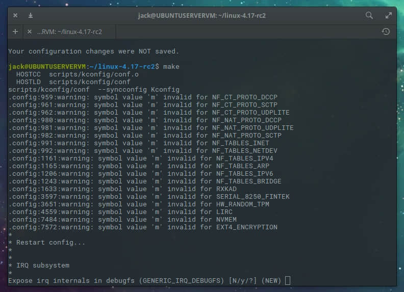Close the ...RVM: ~/linux-4.17-rc2 tab

coord(30,32)
